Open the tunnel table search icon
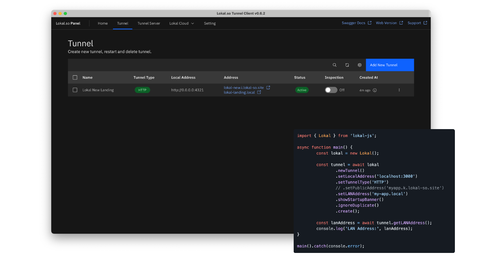 (334, 65)
